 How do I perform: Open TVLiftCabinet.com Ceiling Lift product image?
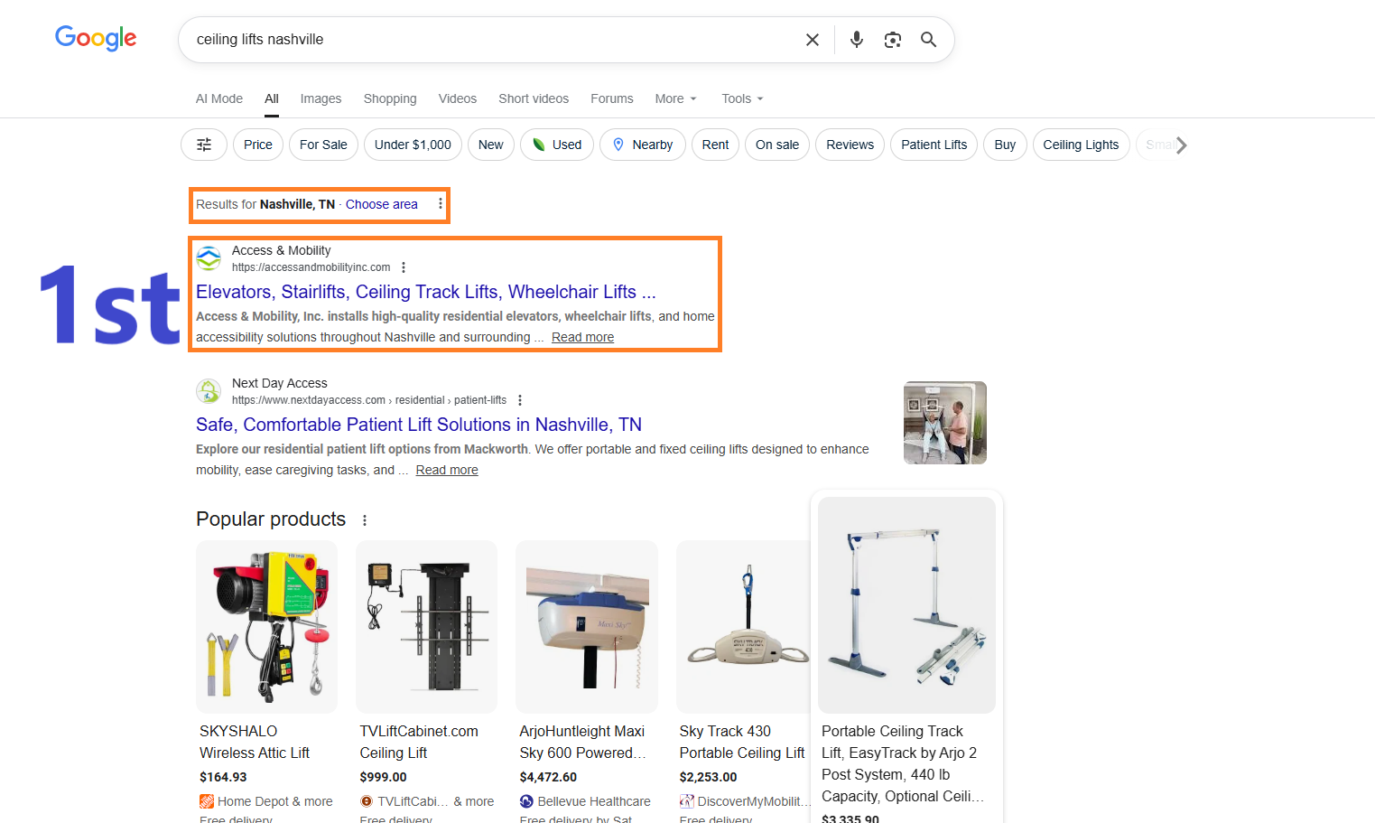426,627
